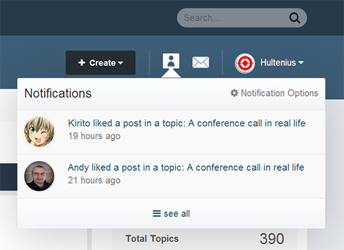This screenshot has width=344, height=250.
Task: Click the plus icon on Create
Action: point(82,63)
